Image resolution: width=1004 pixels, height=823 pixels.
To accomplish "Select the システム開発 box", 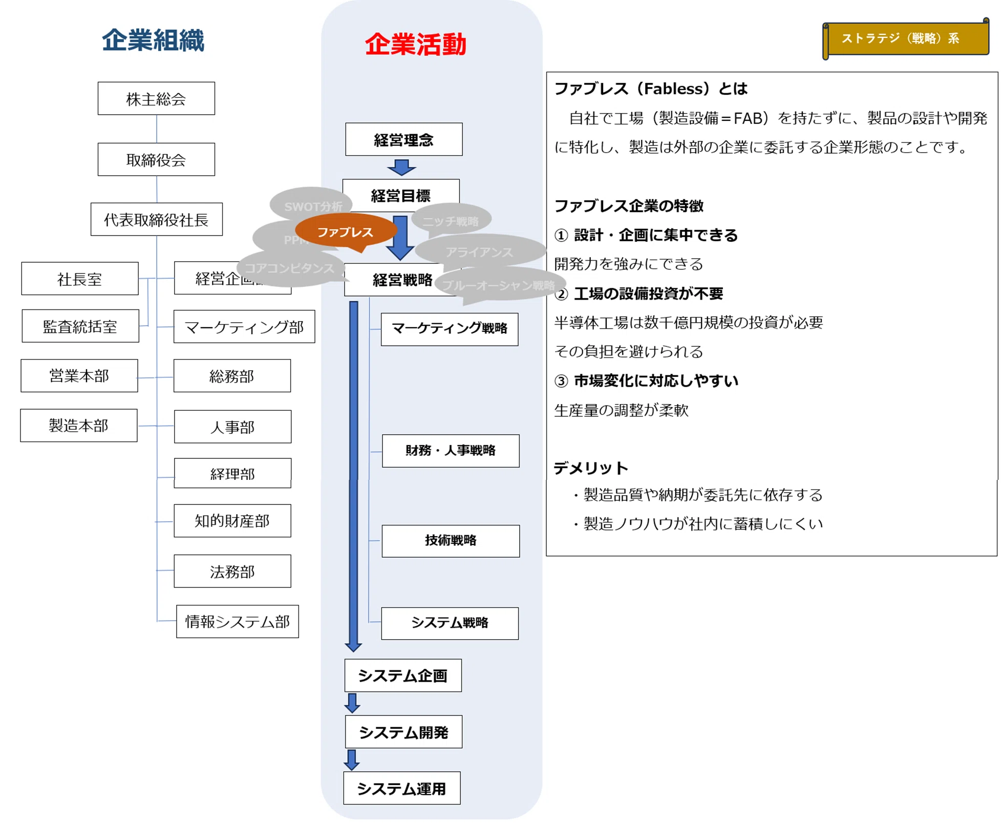I will coord(403,731).
